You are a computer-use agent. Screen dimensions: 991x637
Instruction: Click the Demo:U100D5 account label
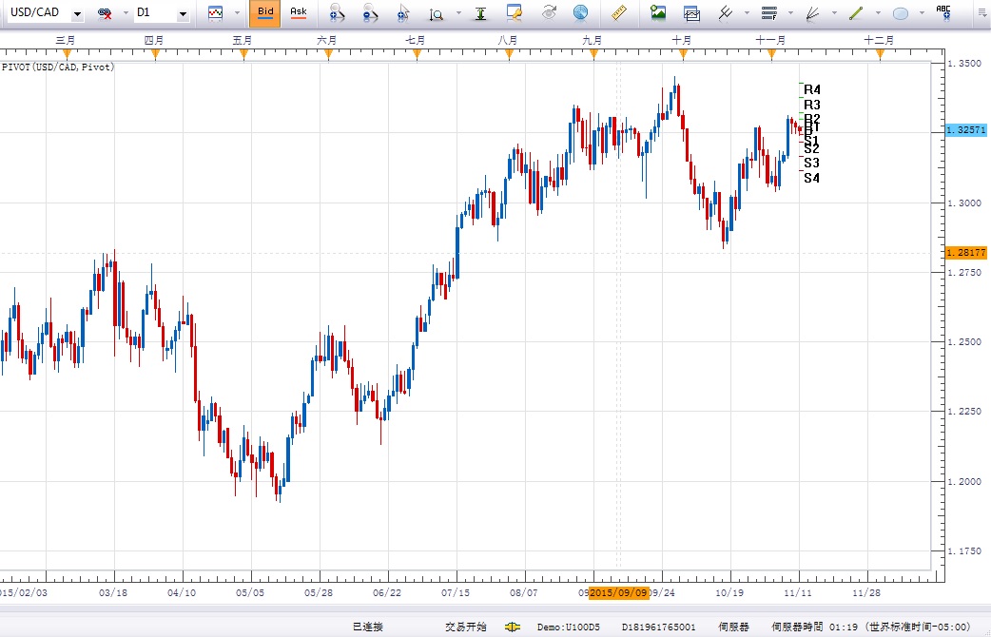(x=568, y=627)
